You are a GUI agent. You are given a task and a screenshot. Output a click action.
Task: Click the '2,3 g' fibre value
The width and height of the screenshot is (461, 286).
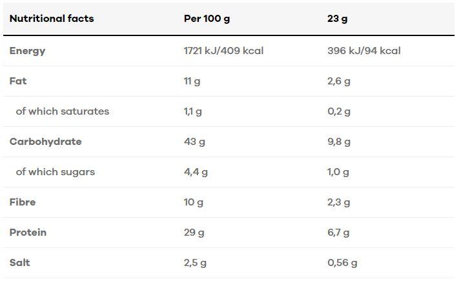(x=339, y=202)
